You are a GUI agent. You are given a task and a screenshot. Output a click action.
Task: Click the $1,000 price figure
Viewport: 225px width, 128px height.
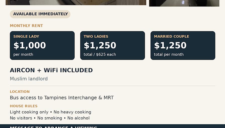30,45
